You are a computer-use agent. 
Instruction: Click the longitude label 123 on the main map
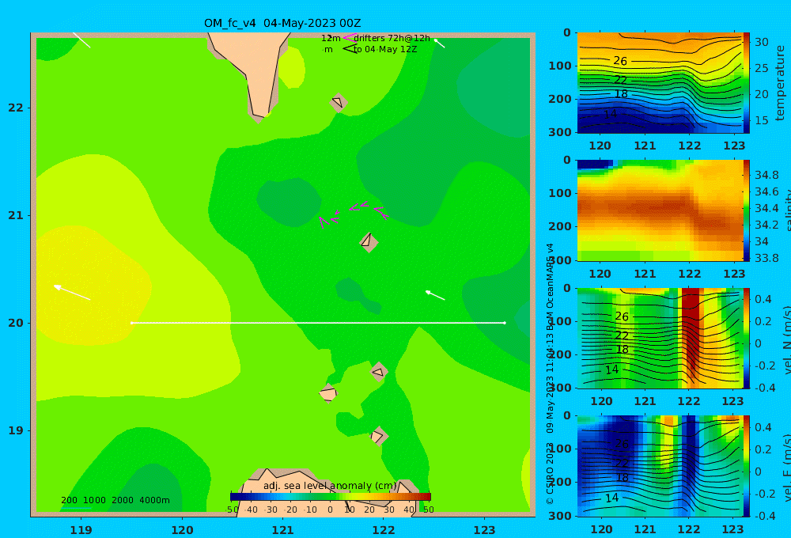point(485,530)
